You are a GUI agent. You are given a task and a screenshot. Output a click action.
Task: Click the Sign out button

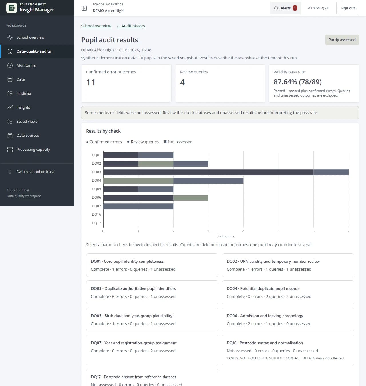(347, 8)
